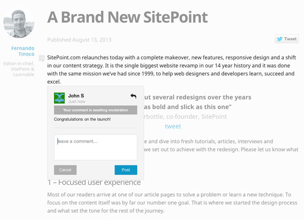The width and height of the screenshot is (304, 220).
Task: Click the 'Published August 13, 2013' date
Action: (x=79, y=40)
